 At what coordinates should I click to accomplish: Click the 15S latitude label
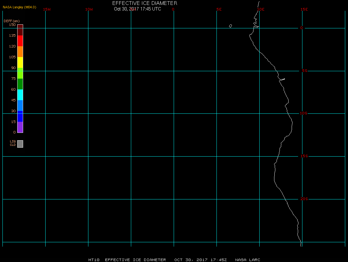pyautogui.click(x=304, y=156)
